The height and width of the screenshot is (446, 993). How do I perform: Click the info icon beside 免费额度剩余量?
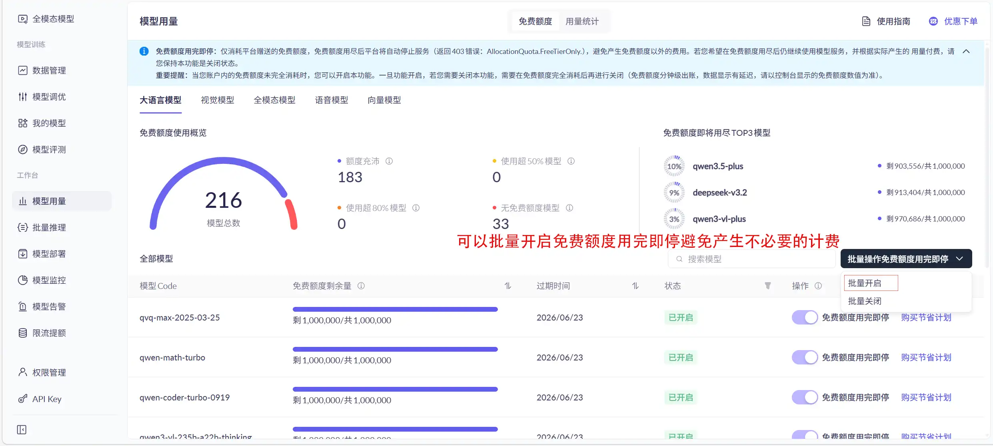click(x=361, y=286)
